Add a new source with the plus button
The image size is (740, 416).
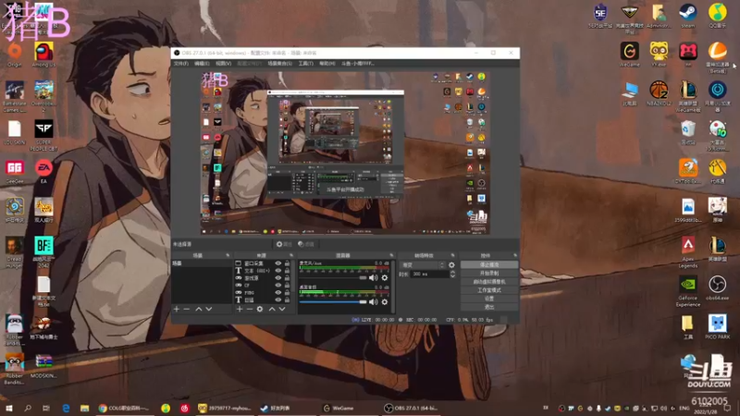tap(240, 309)
